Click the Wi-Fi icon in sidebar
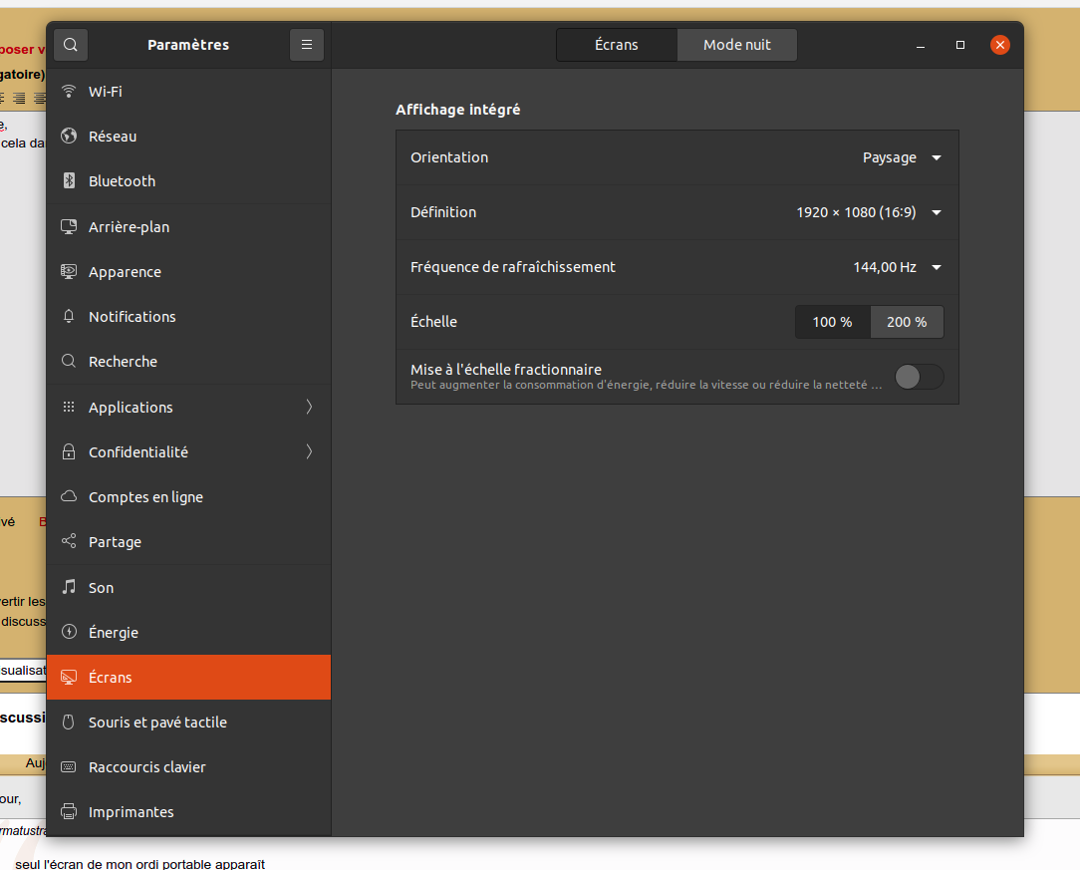The image size is (1080, 870). 69,92
